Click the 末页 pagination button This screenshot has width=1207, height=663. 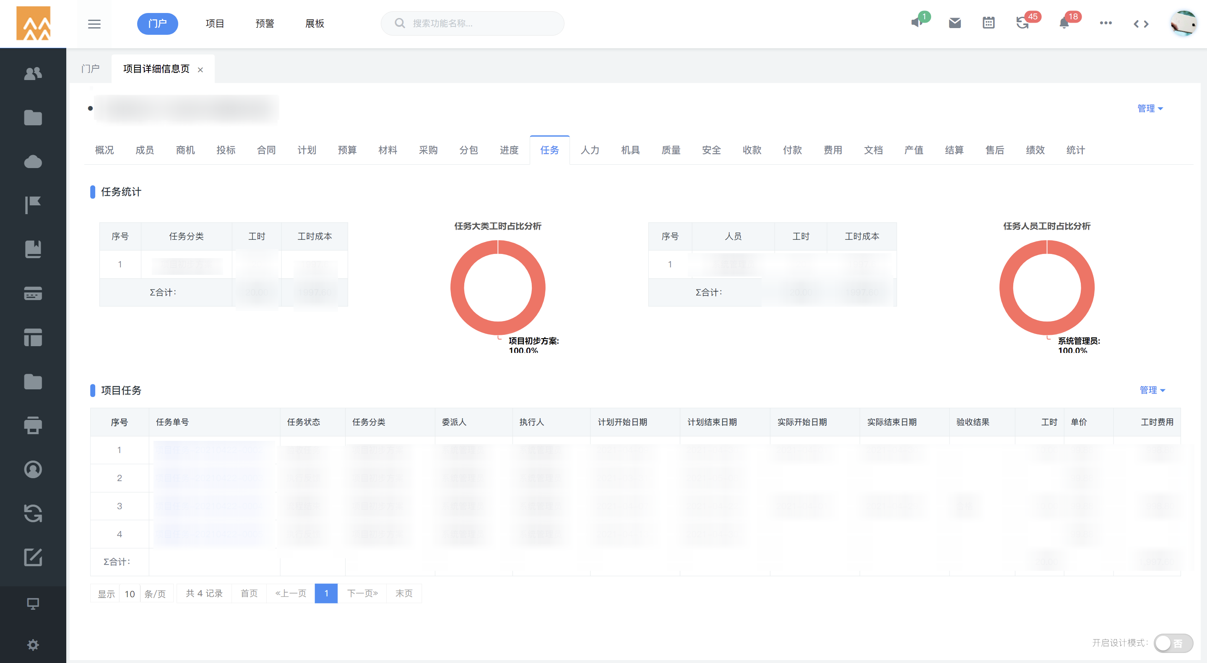(x=403, y=594)
